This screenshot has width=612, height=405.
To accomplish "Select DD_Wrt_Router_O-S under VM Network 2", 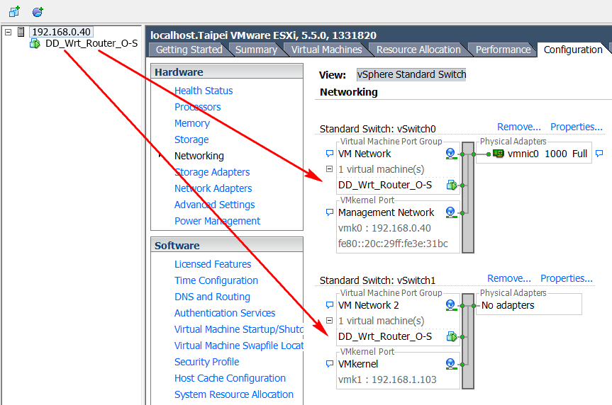I will pyautogui.click(x=385, y=337).
